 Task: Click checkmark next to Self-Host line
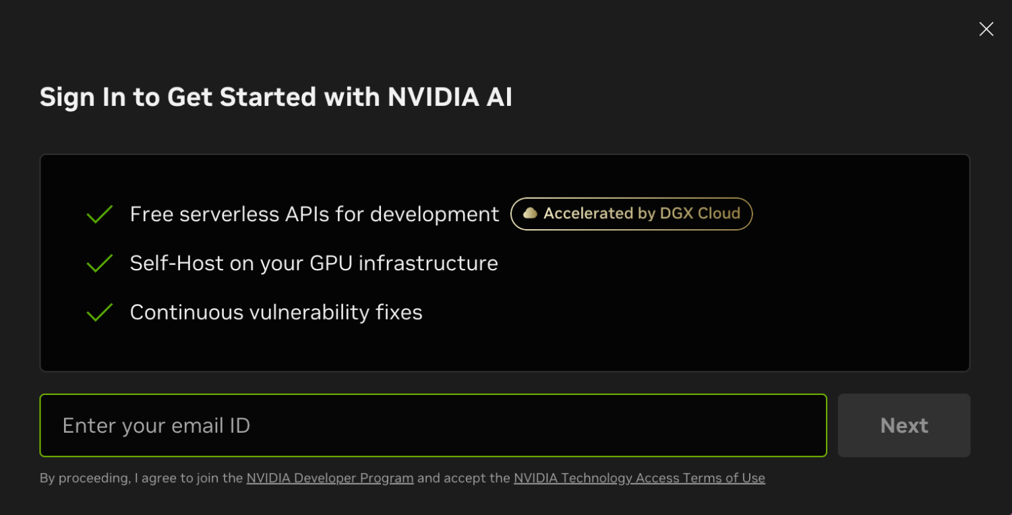click(x=100, y=264)
